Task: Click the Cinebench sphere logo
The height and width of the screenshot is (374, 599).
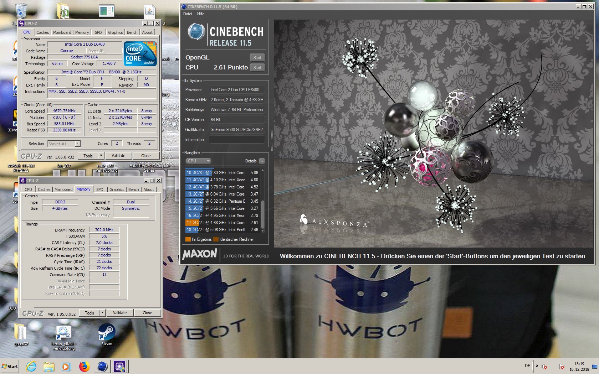Action: point(196,31)
